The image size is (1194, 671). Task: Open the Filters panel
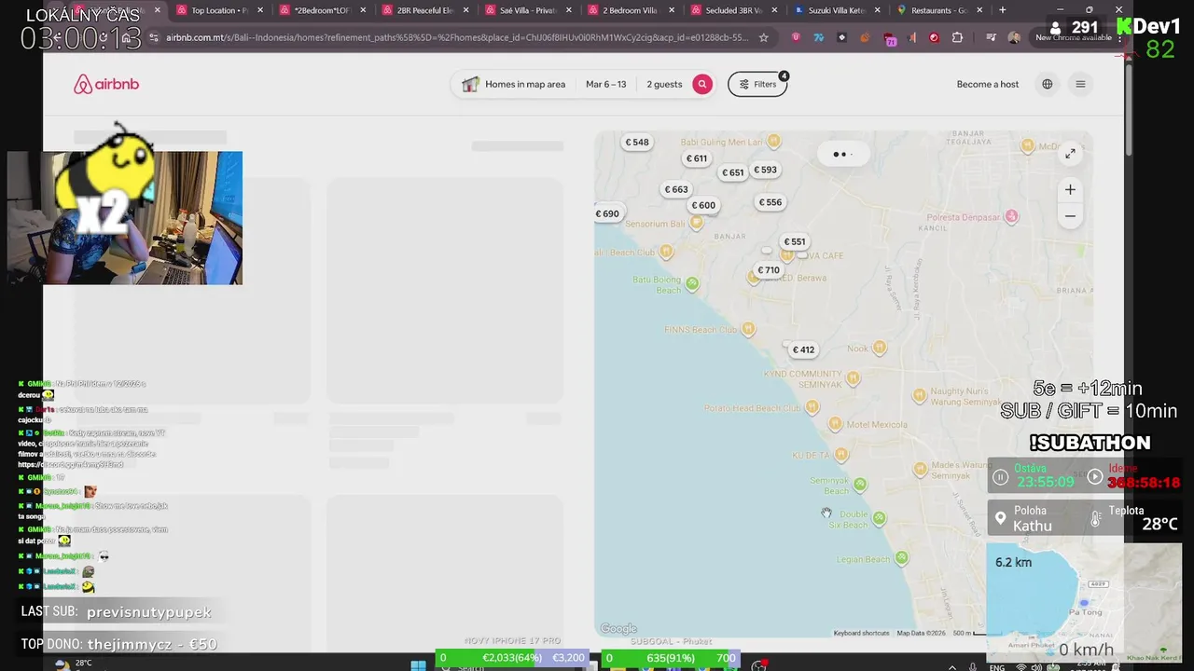pyautogui.click(x=757, y=84)
